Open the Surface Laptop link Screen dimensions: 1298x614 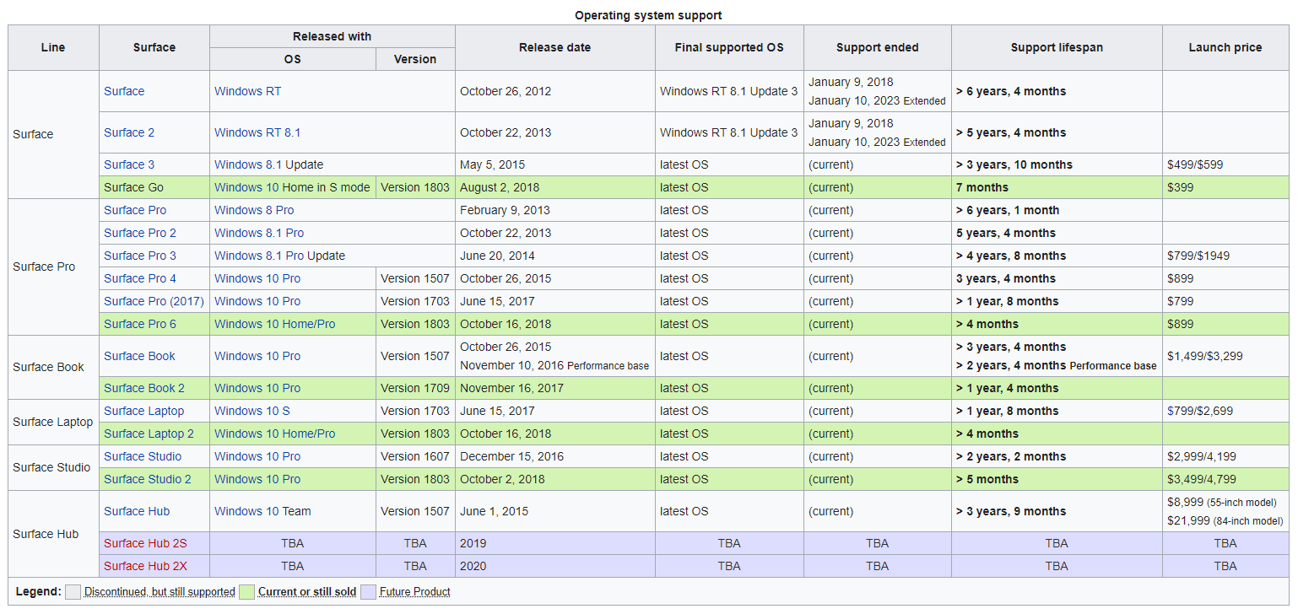tap(143, 411)
